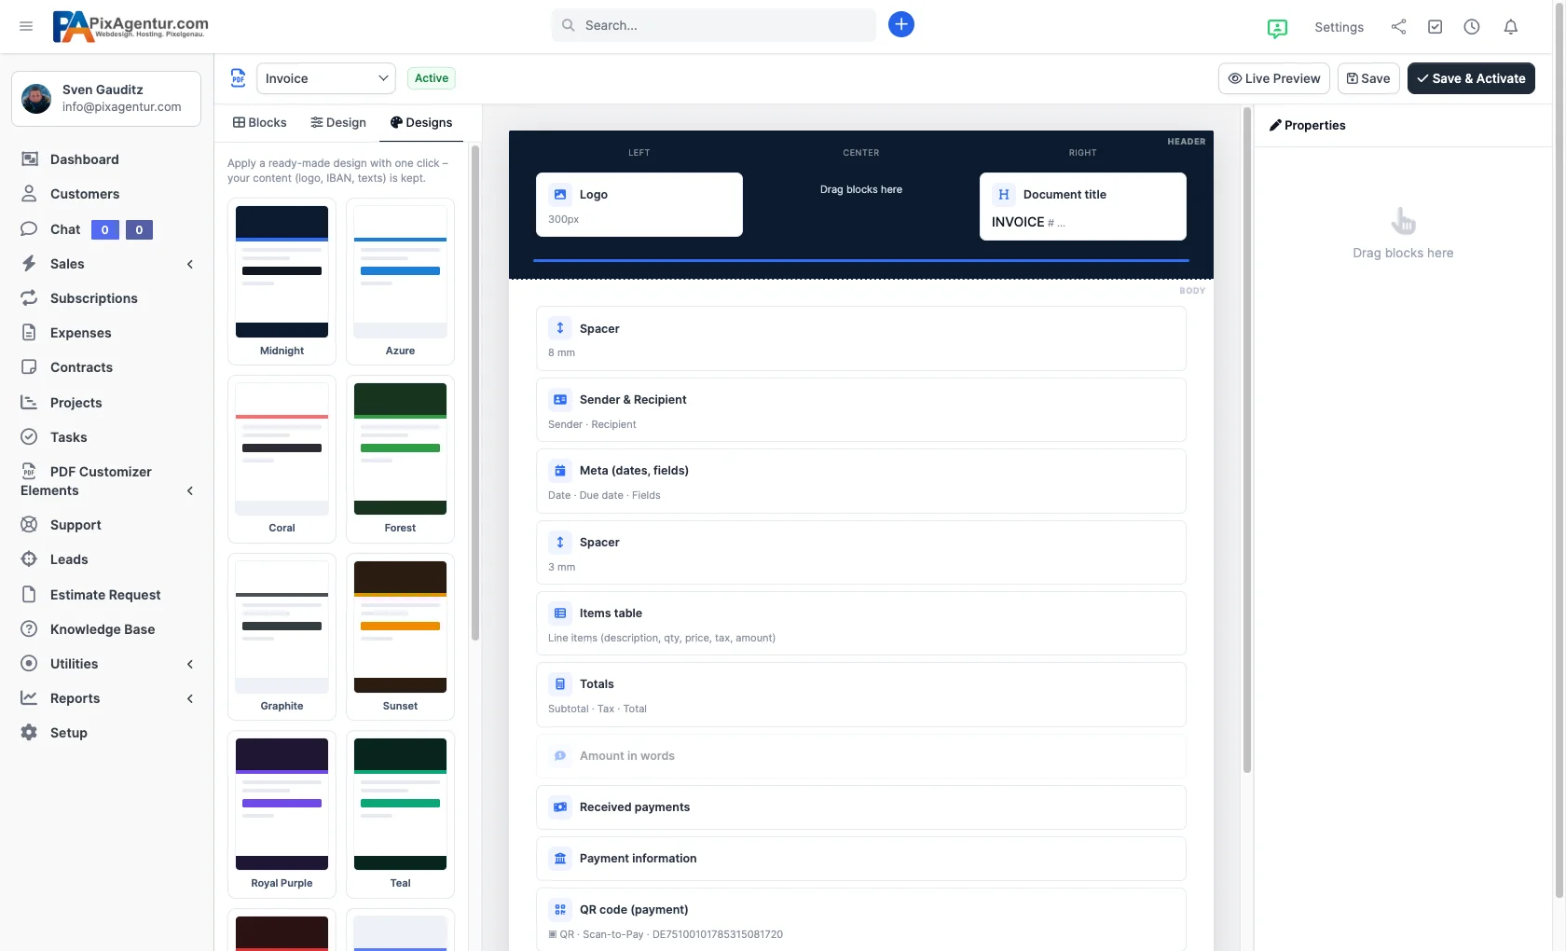Open the green chat monitor icon
1566x951 pixels.
coord(1277,28)
